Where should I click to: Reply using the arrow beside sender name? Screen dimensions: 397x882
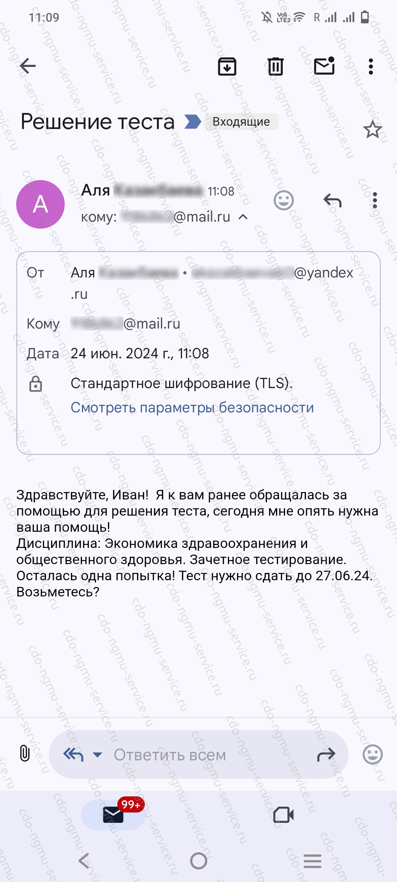tap(332, 201)
